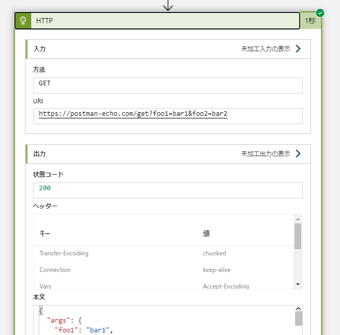The height and width of the screenshot is (335, 340).
Task: Click the Accept-Encoding header value
Action: (226, 286)
